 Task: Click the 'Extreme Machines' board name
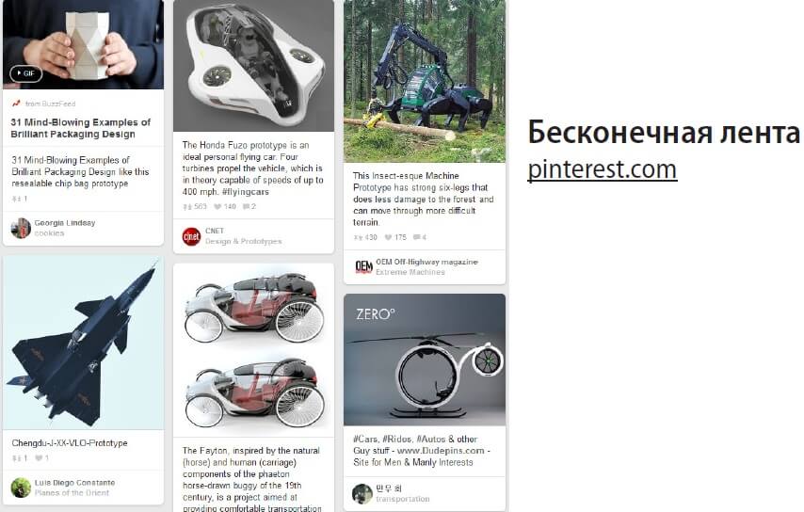click(410, 272)
